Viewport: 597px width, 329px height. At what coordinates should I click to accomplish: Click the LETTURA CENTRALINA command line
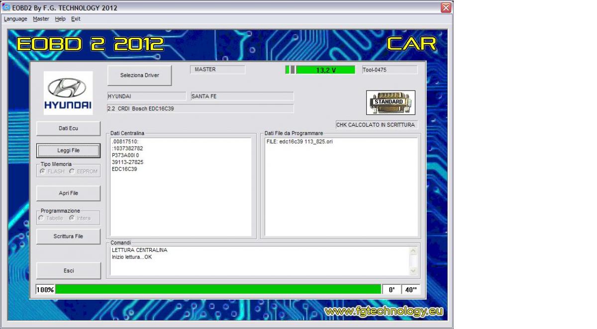pos(140,250)
